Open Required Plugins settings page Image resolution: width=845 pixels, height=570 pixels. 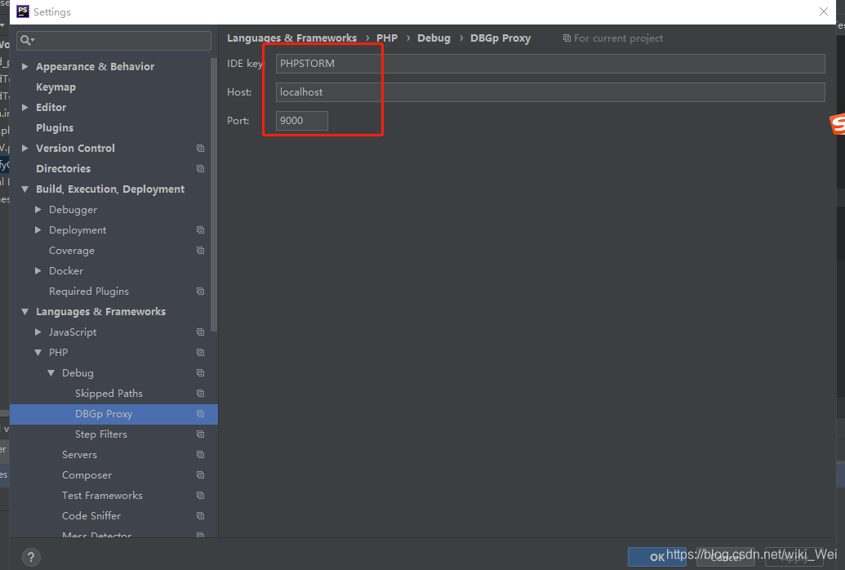pos(89,292)
